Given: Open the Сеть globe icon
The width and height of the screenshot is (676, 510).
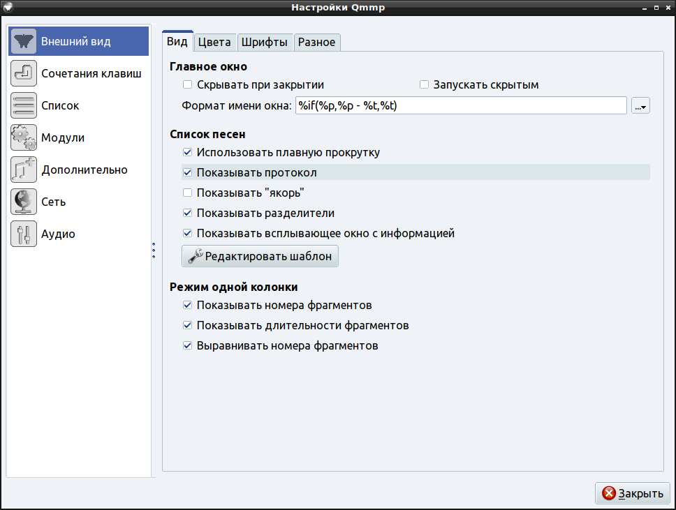Looking at the screenshot, I should 24,202.
